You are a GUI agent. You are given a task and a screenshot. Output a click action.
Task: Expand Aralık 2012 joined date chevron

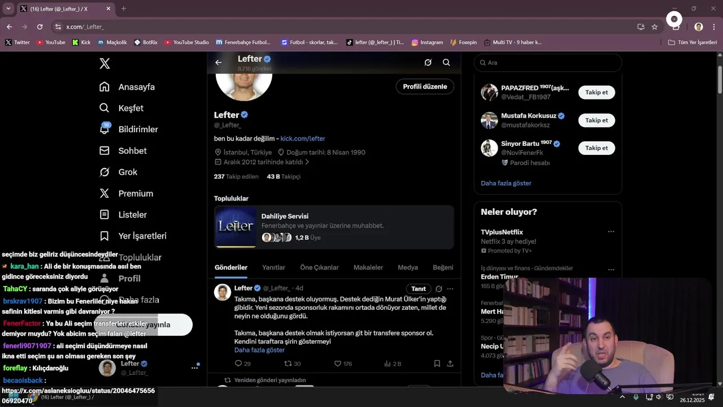click(x=307, y=162)
